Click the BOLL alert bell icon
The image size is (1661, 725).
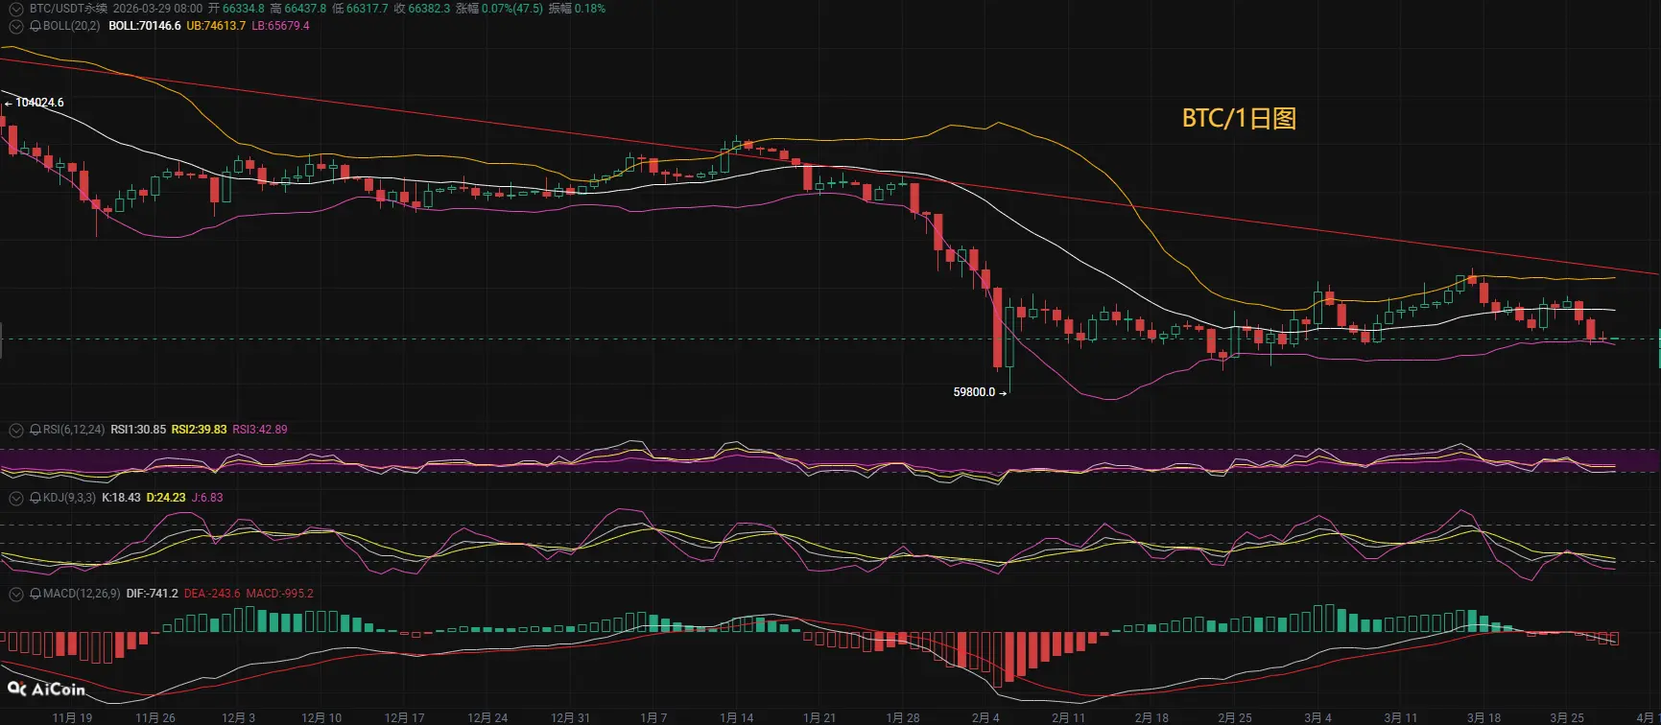[x=36, y=26]
